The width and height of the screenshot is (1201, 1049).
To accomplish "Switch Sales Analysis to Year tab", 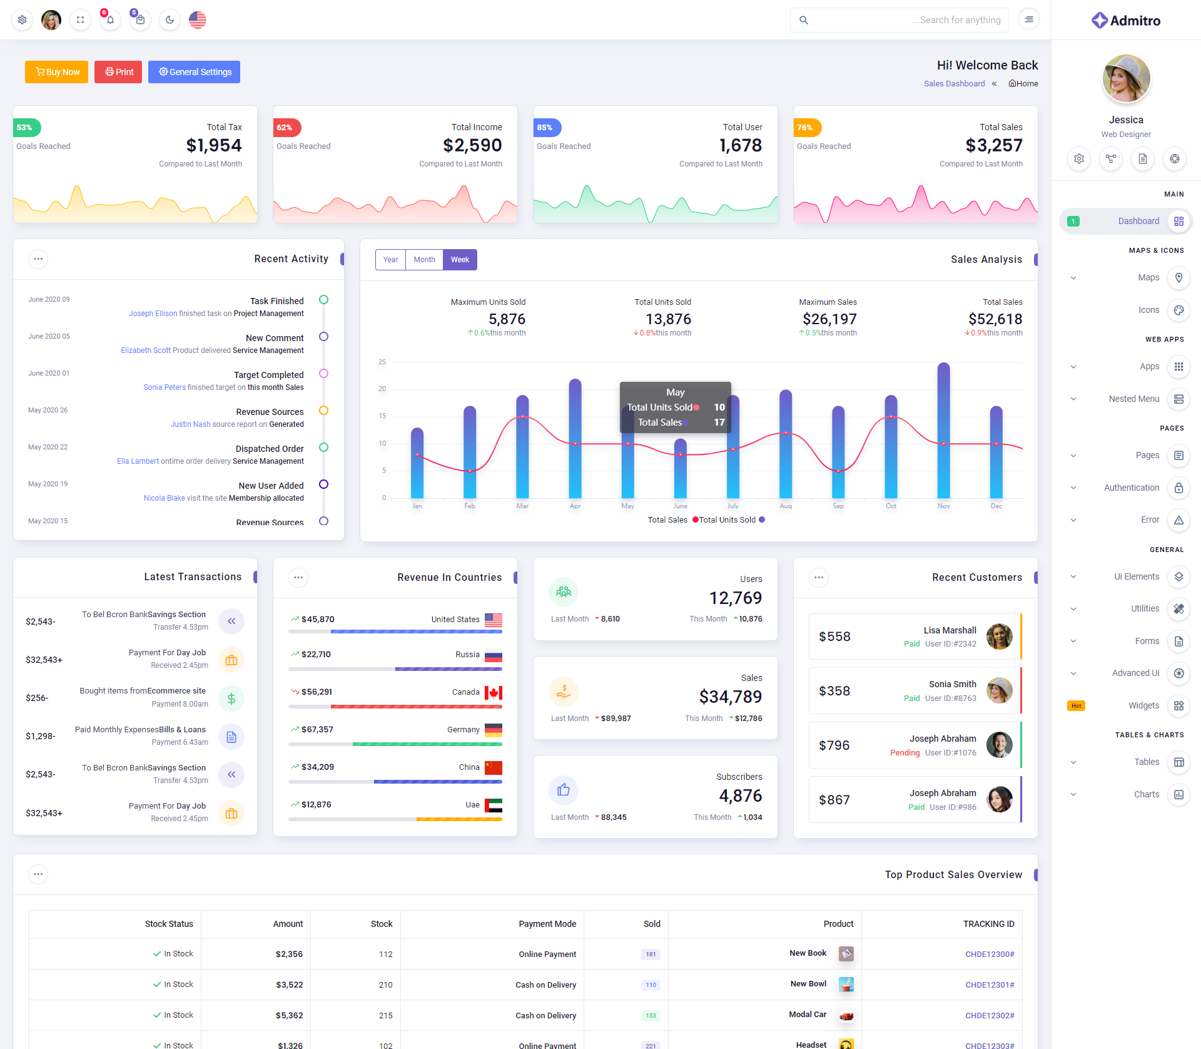I will (x=390, y=260).
